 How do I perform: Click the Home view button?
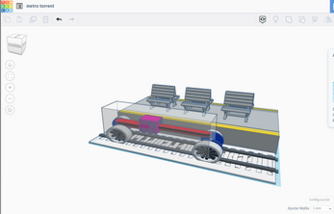point(10,65)
